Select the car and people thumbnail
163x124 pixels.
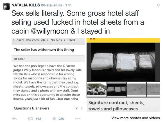point(97,89)
